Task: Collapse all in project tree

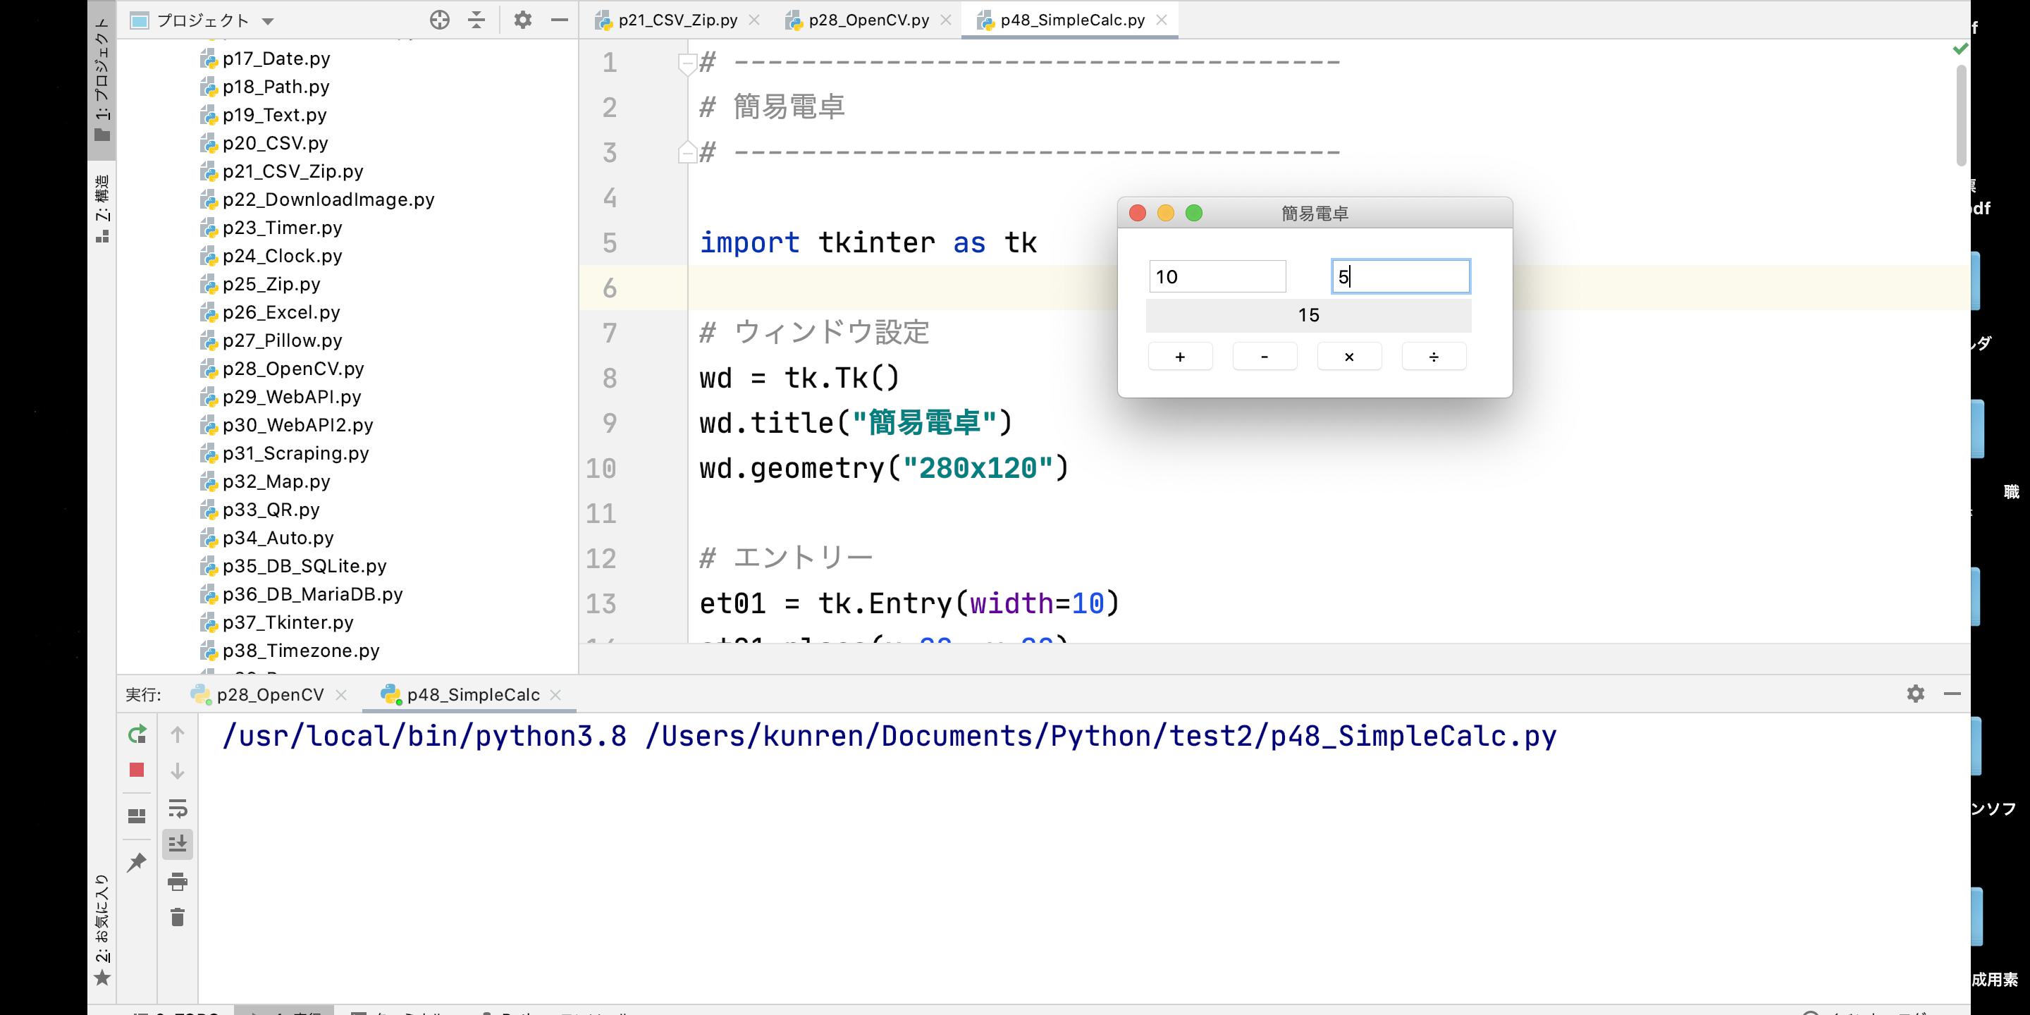Action: pos(476,20)
